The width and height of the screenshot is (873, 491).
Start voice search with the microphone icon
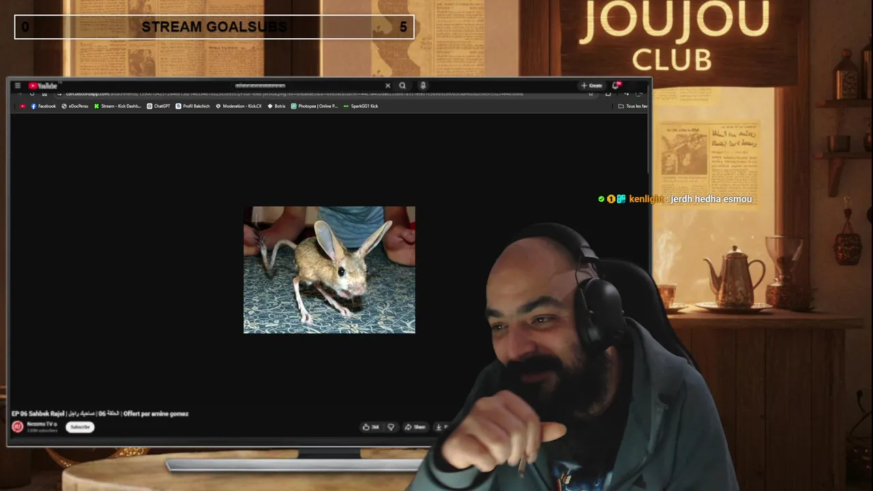coord(423,86)
